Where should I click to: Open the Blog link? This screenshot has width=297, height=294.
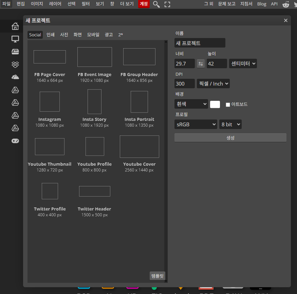(x=262, y=4)
